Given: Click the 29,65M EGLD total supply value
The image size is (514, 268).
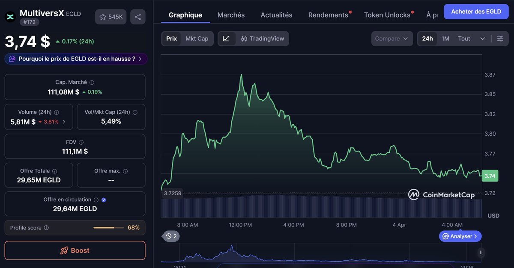Looking at the screenshot, I should point(39,180).
